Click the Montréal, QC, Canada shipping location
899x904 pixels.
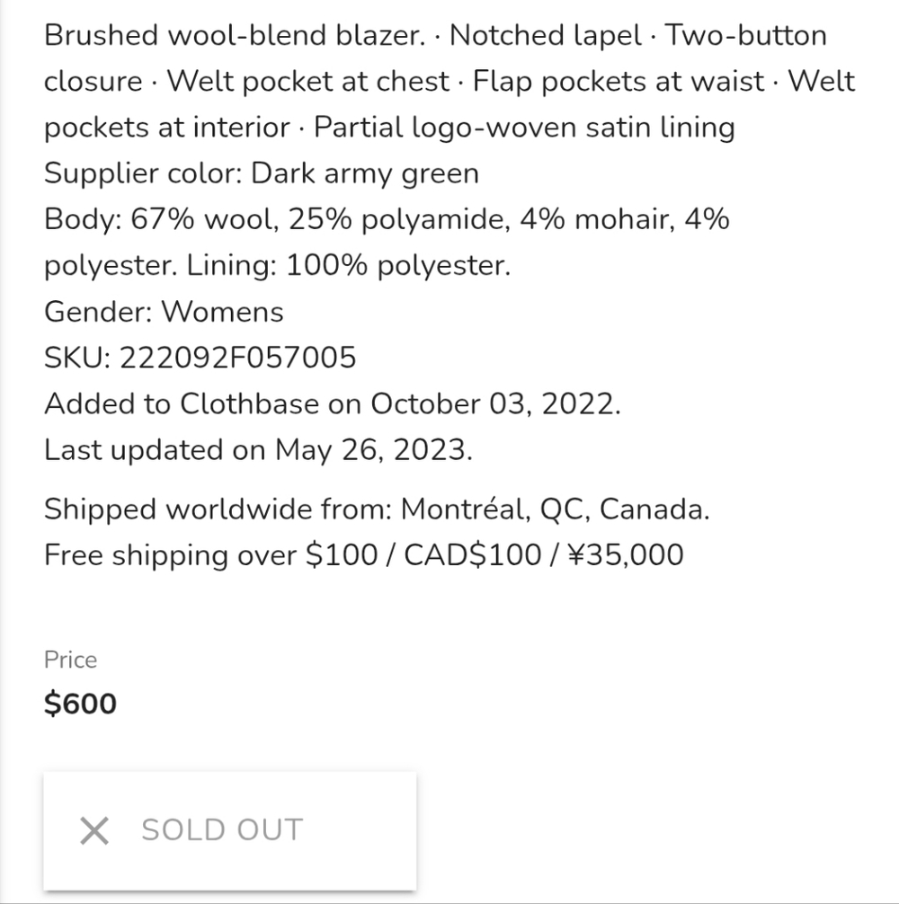(557, 509)
